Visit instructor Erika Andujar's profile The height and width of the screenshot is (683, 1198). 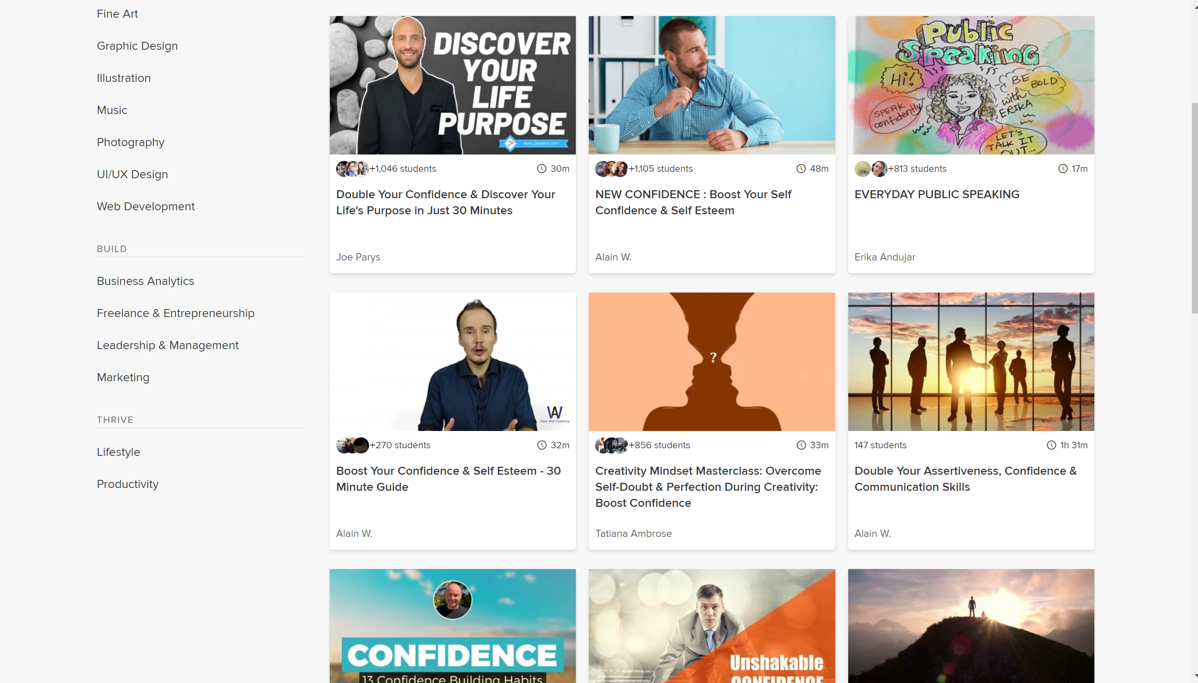[884, 257]
